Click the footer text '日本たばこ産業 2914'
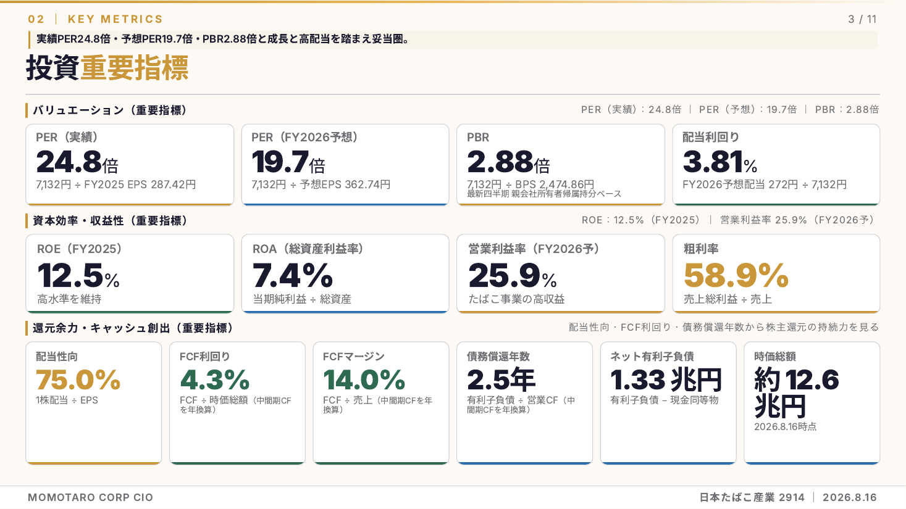Screen dimensions: 906x509 tap(752, 497)
